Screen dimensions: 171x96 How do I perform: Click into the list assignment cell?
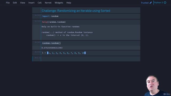[x=91, y=53]
